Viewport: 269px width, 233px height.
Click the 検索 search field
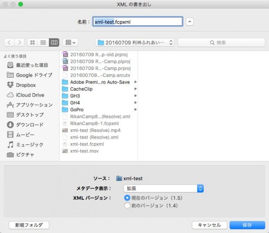tap(221, 43)
